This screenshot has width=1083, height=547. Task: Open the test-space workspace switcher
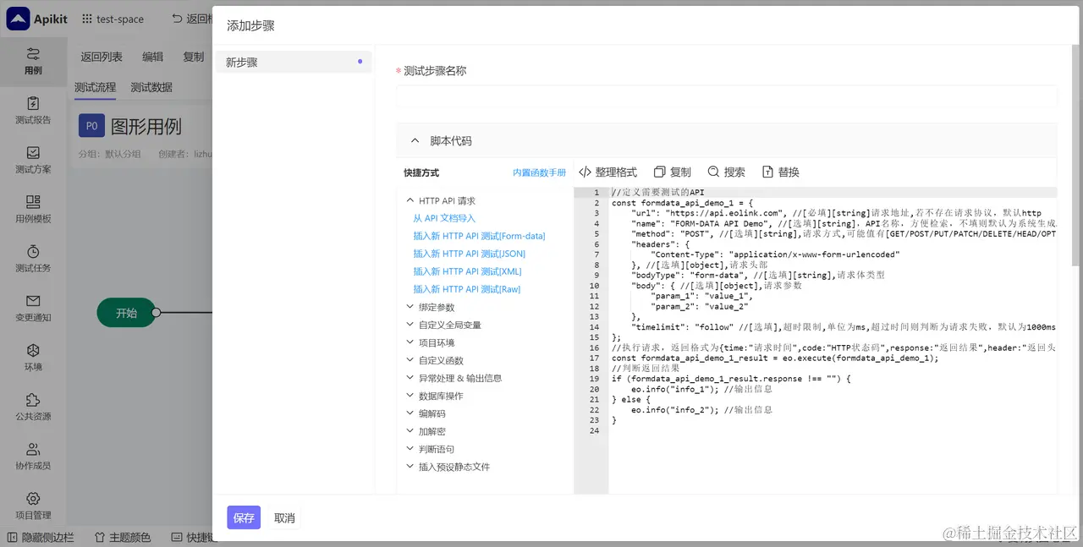click(113, 19)
